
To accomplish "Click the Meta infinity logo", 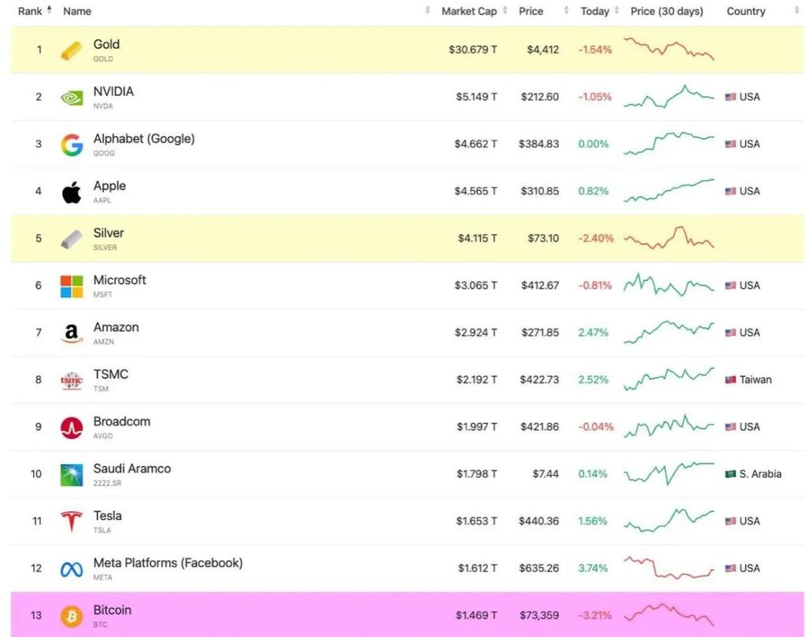I will pyautogui.click(x=72, y=569).
